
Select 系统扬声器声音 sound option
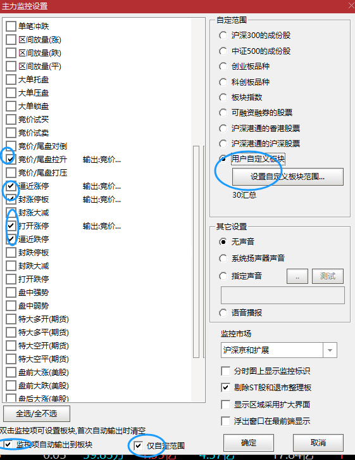click(223, 259)
